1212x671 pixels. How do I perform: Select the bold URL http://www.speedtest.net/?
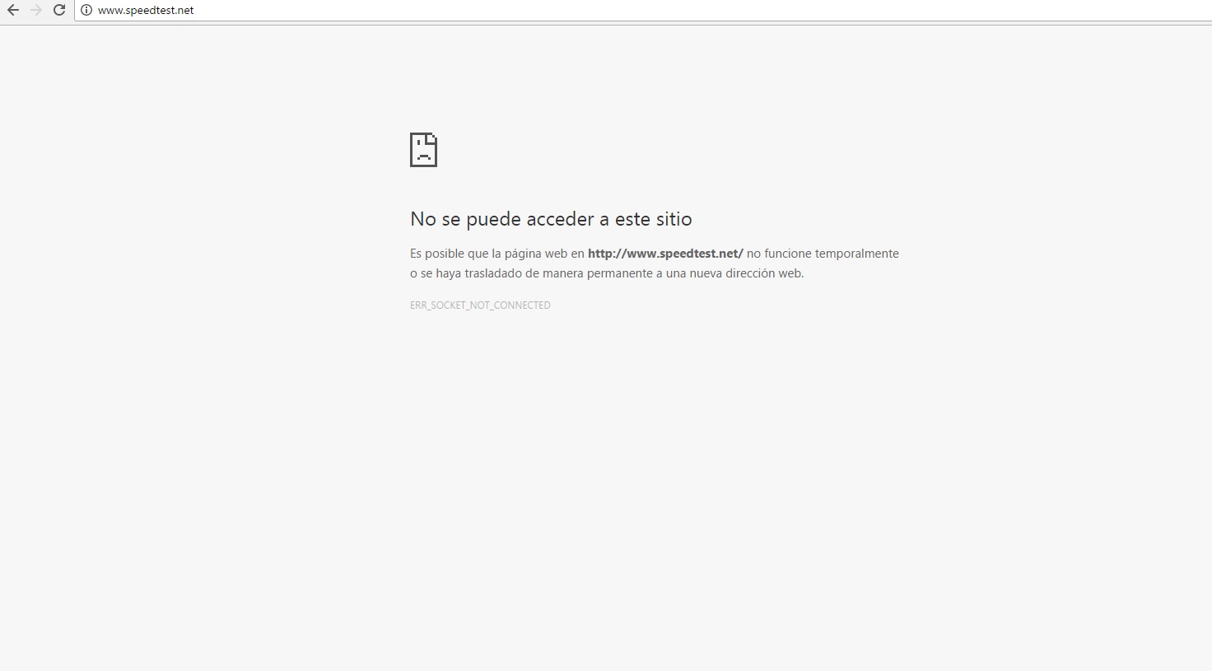(665, 254)
